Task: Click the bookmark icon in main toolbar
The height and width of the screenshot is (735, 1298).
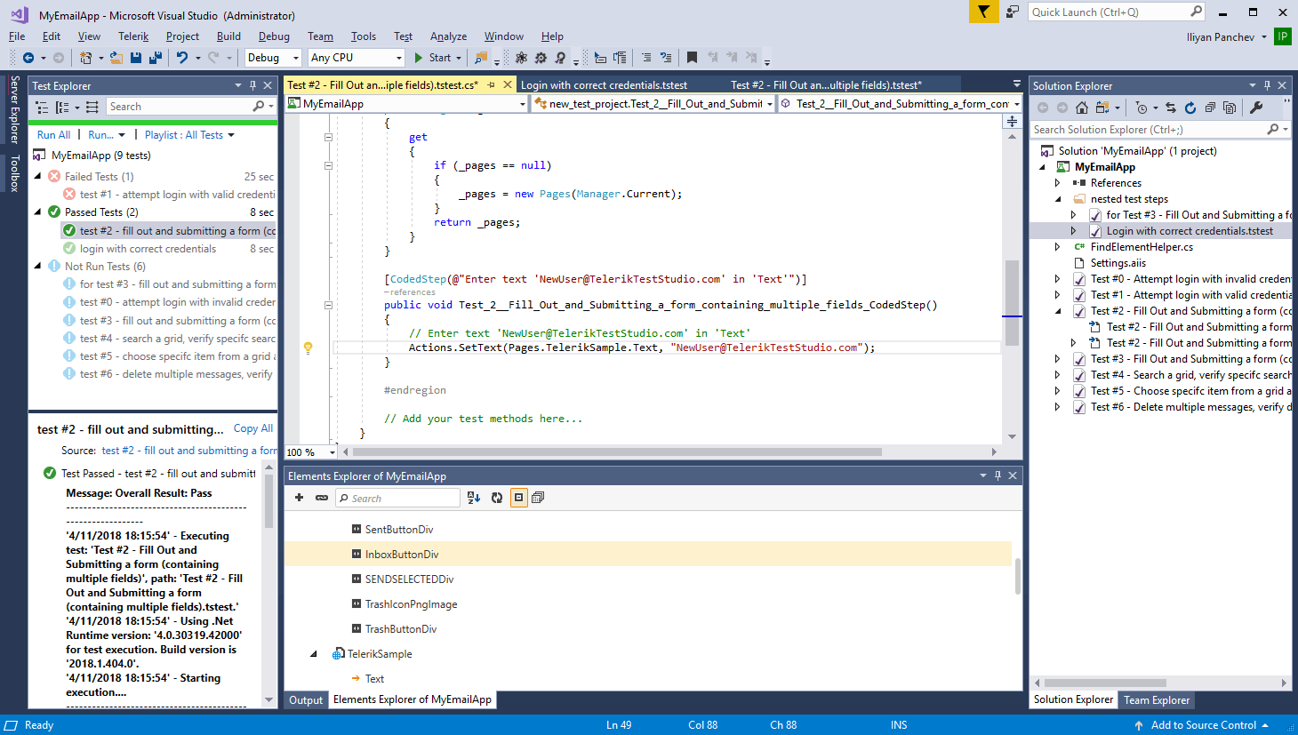Action: [692, 58]
